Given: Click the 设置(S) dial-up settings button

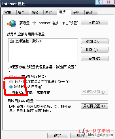Looking at the screenshot, I should (x=95, y=58).
